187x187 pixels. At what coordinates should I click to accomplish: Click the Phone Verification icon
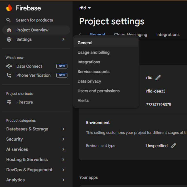pyautogui.click(x=9, y=75)
